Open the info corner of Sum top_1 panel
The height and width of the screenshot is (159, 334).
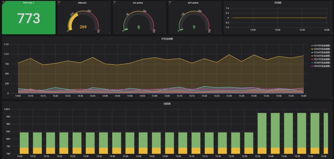[3, 2]
